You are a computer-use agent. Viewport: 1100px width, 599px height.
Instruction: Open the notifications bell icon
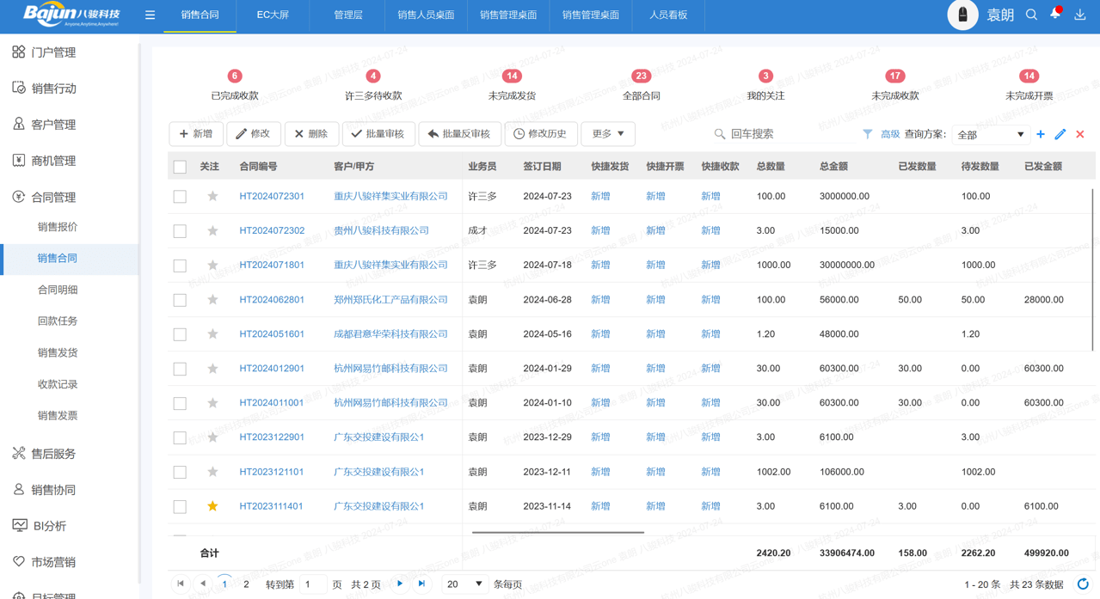(1054, 15)
